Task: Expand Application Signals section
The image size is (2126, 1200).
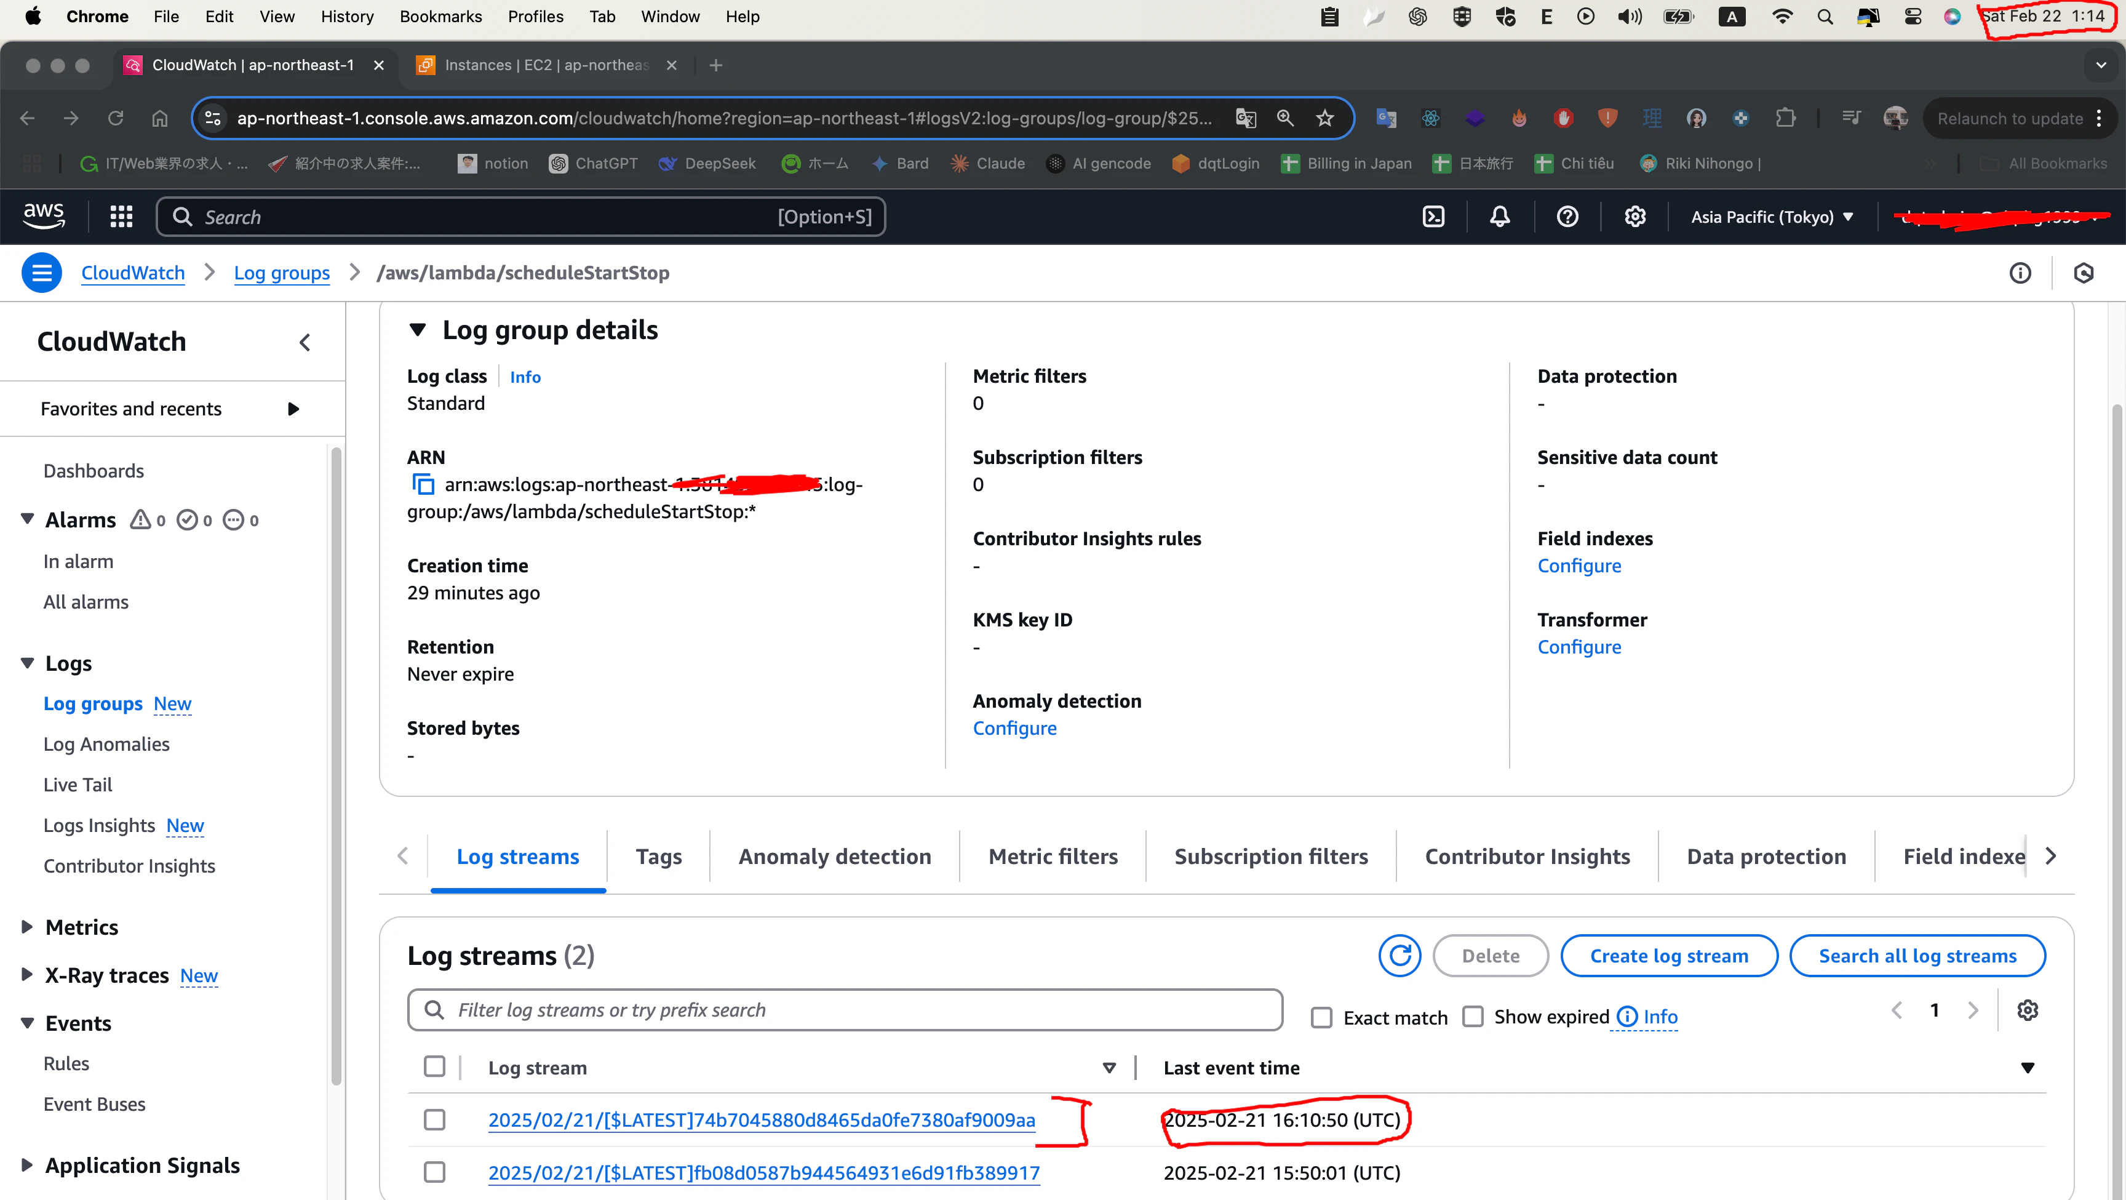Action: pyautogui.click(x=27, y=1166)
